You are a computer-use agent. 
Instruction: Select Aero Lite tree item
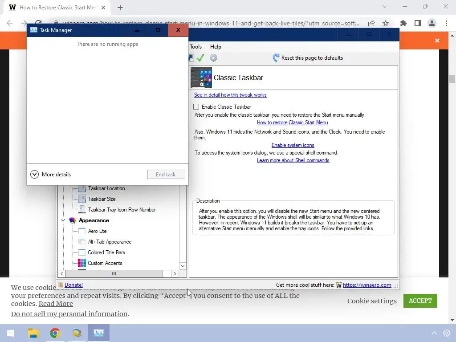tap(97, 231)
